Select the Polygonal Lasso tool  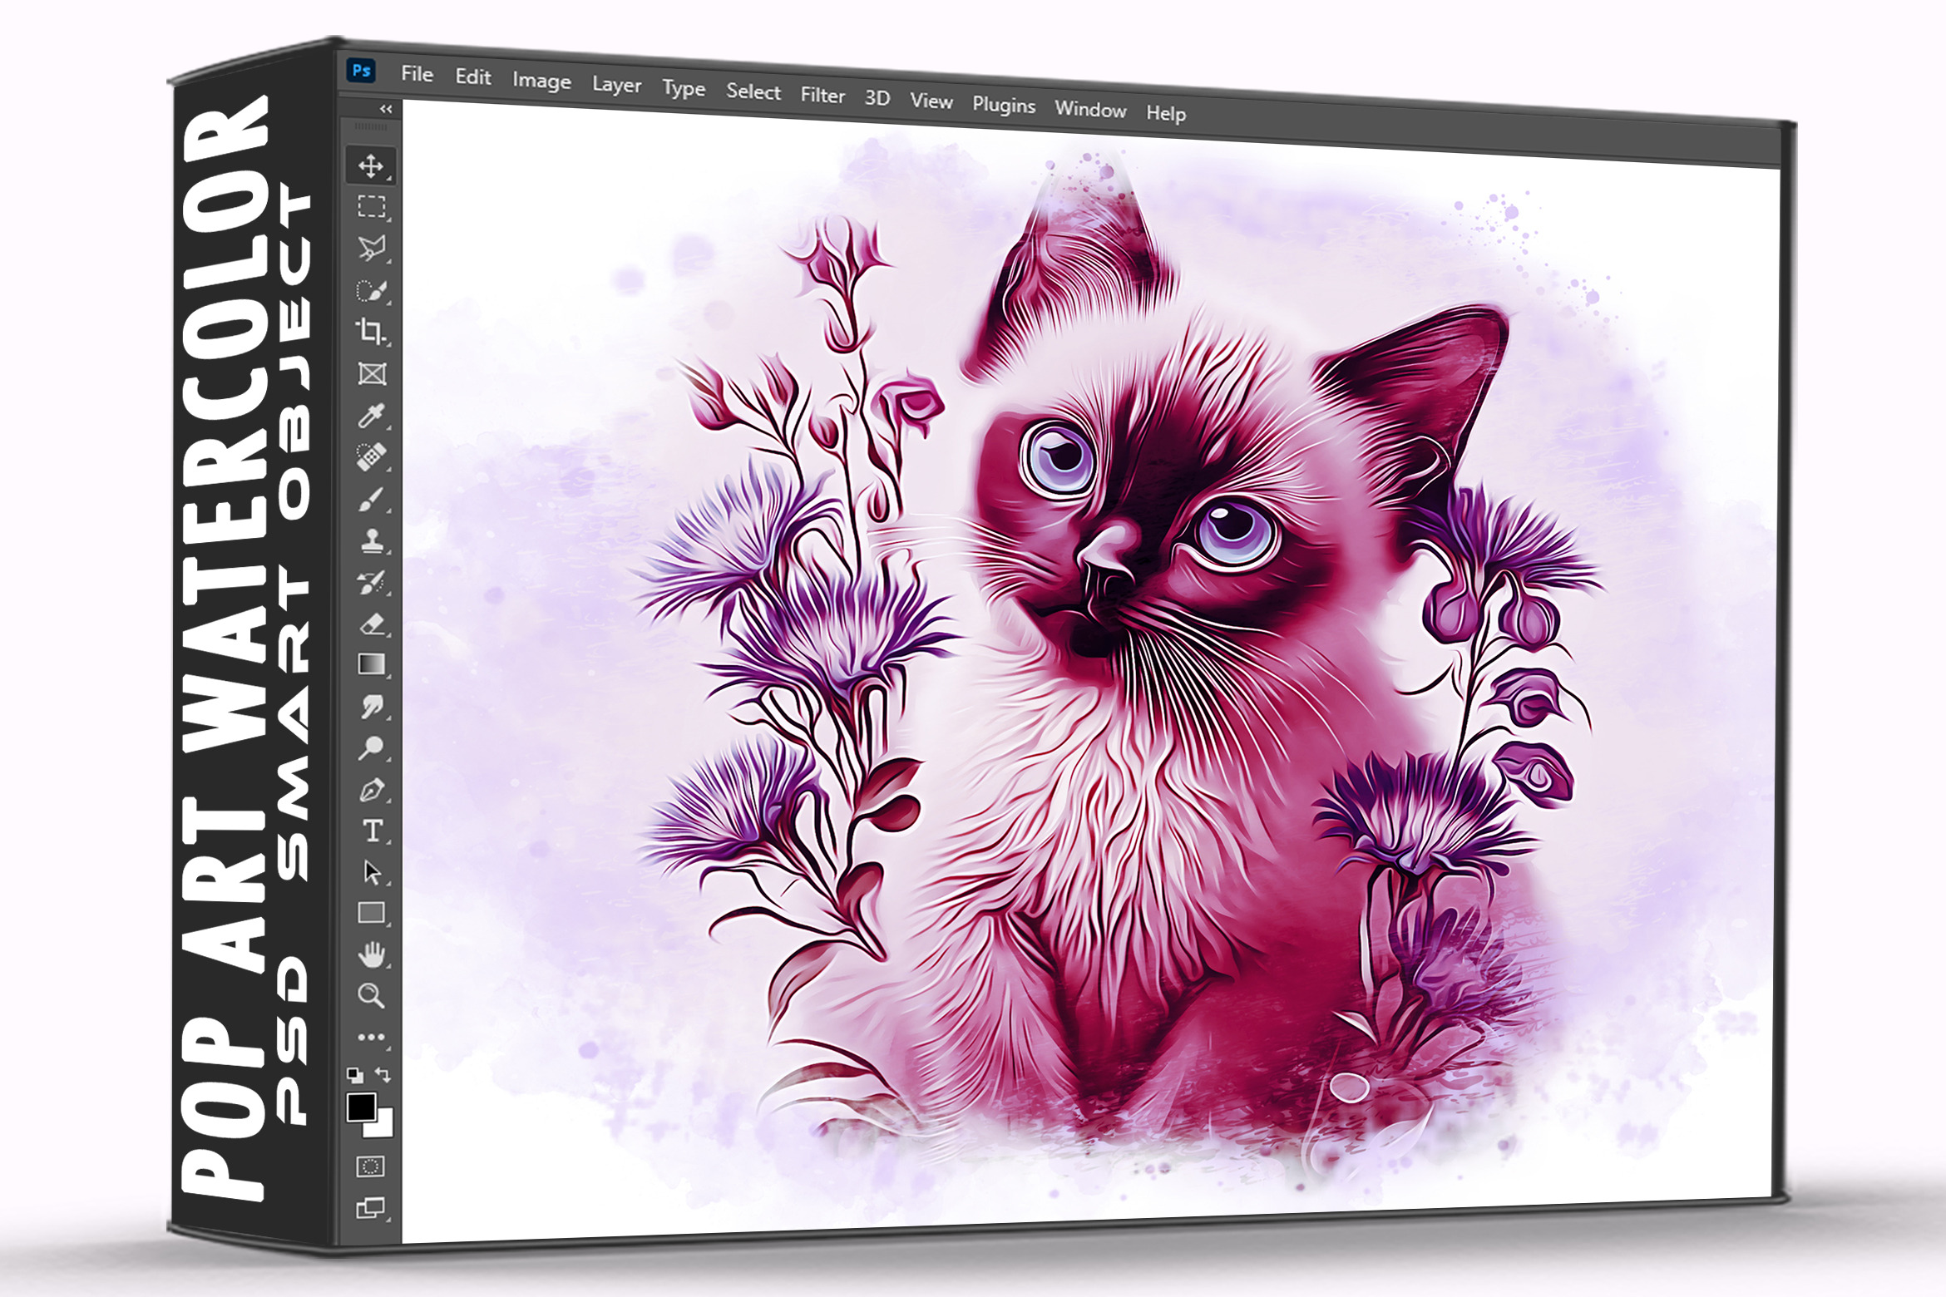pos(371,248)
